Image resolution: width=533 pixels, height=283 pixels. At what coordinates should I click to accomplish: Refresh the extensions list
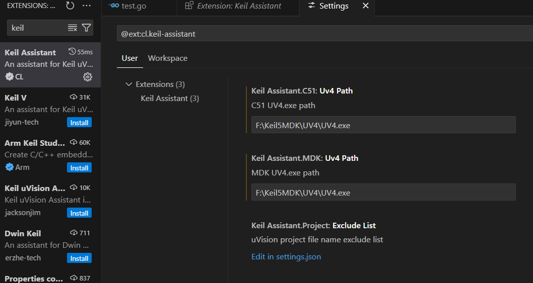(70, 6)
